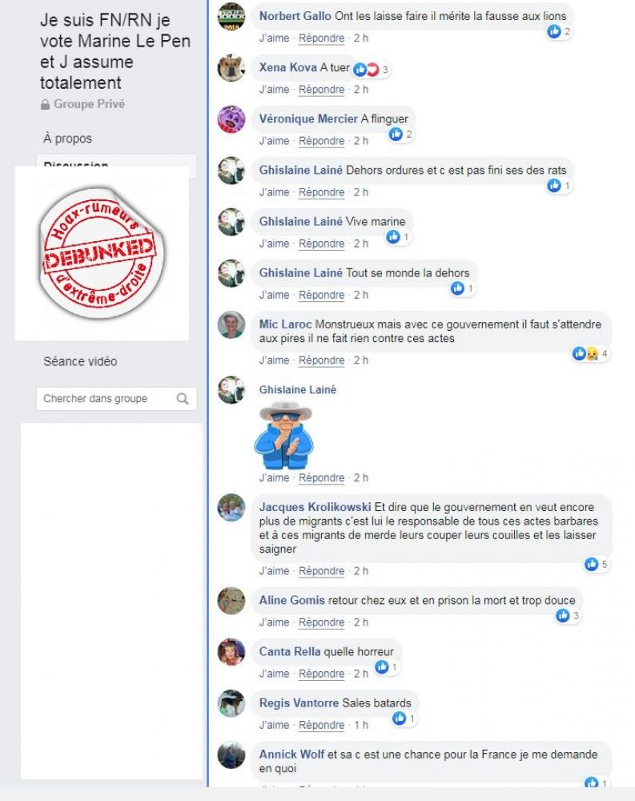Open Norbert Gallo's profile avatar
635x801 pixels.
[x=231, y=16]
